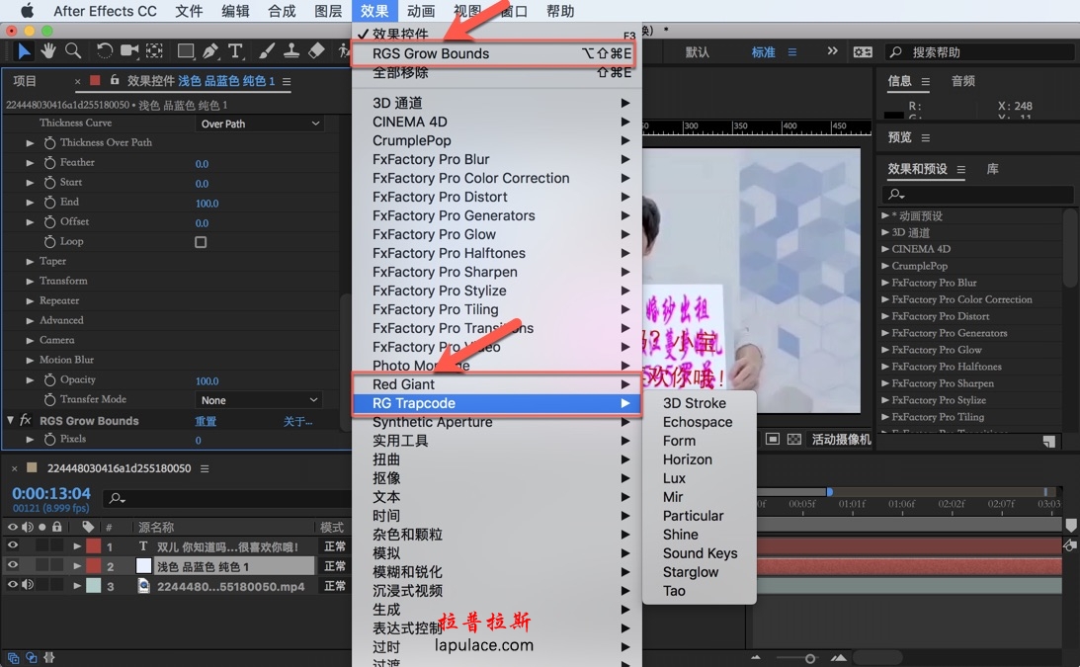
Task: Select the Eraser tool
Action: point(316,51)
